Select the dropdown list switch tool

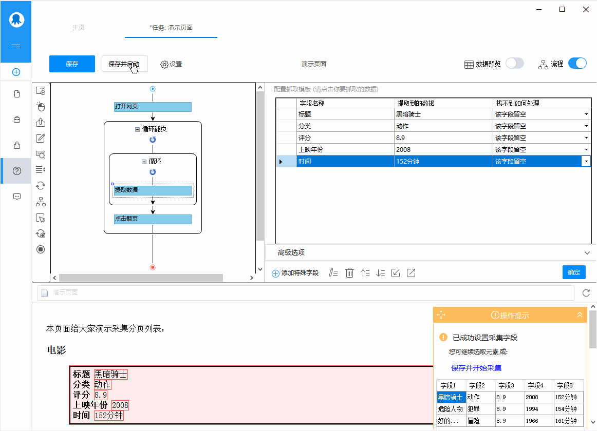tap(41, 170)
